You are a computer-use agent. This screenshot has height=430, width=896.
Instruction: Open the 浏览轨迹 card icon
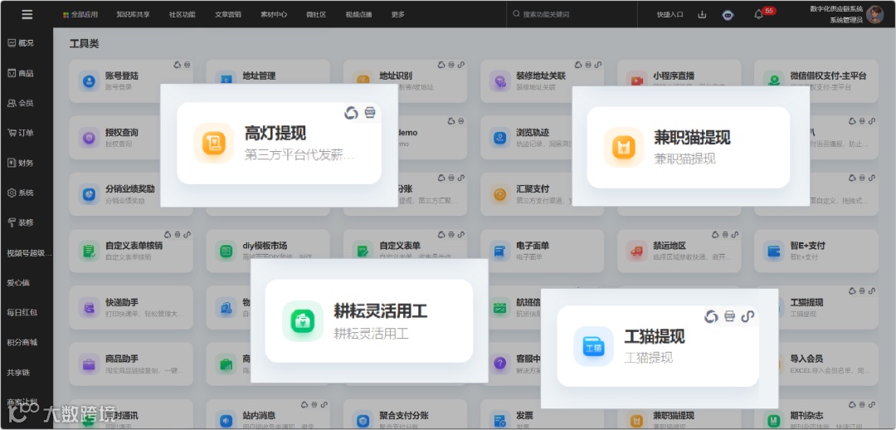click(x=500, y=138)
